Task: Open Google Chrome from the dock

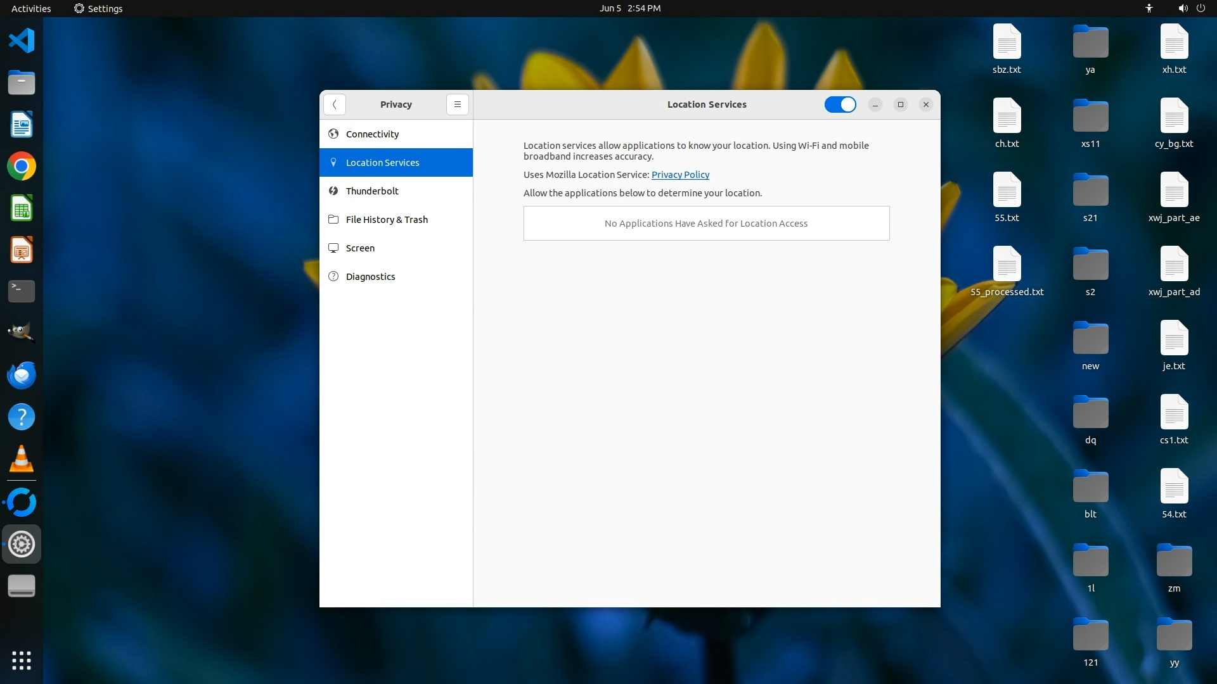Action: [x=22, y=167]
